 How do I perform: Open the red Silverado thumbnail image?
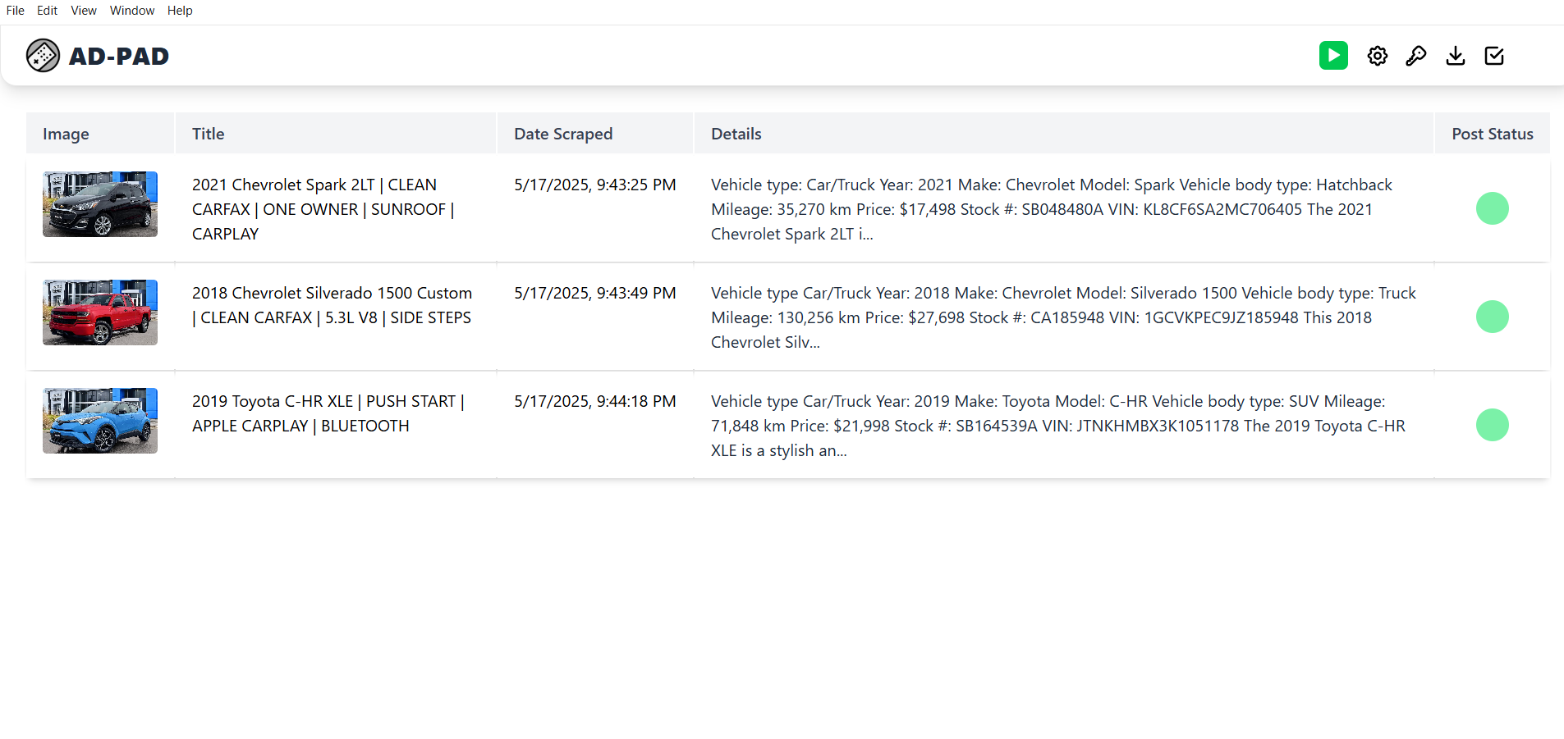[x=100, y=312]
